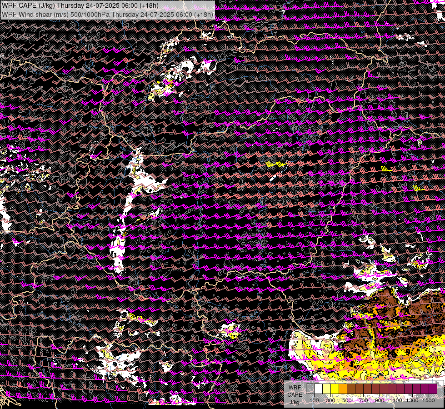Click the WRF Wind shear 500/1000hPa title line

coord(107,15)
